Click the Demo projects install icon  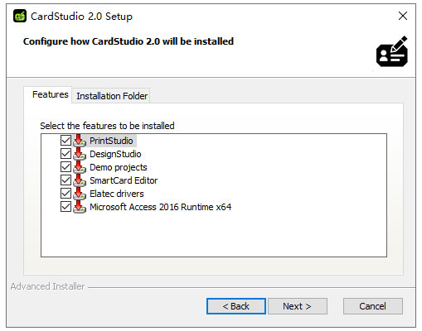point(80,167)
